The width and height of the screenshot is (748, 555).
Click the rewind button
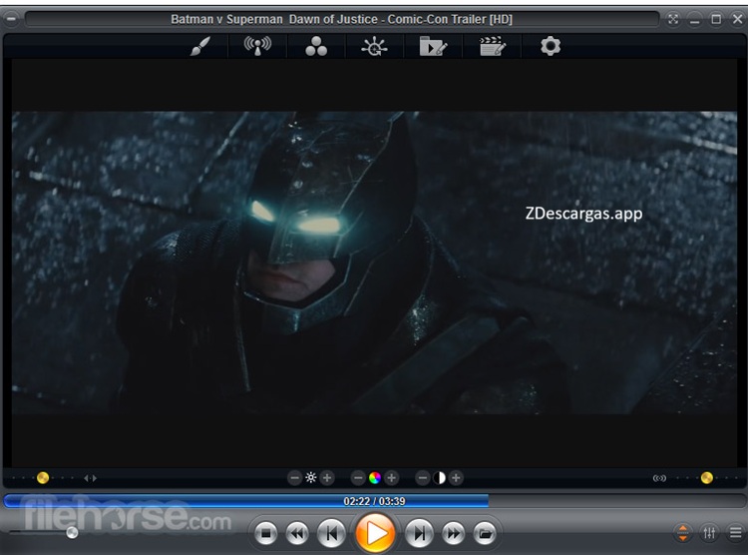pyautogui.click(x=297, y=533)
